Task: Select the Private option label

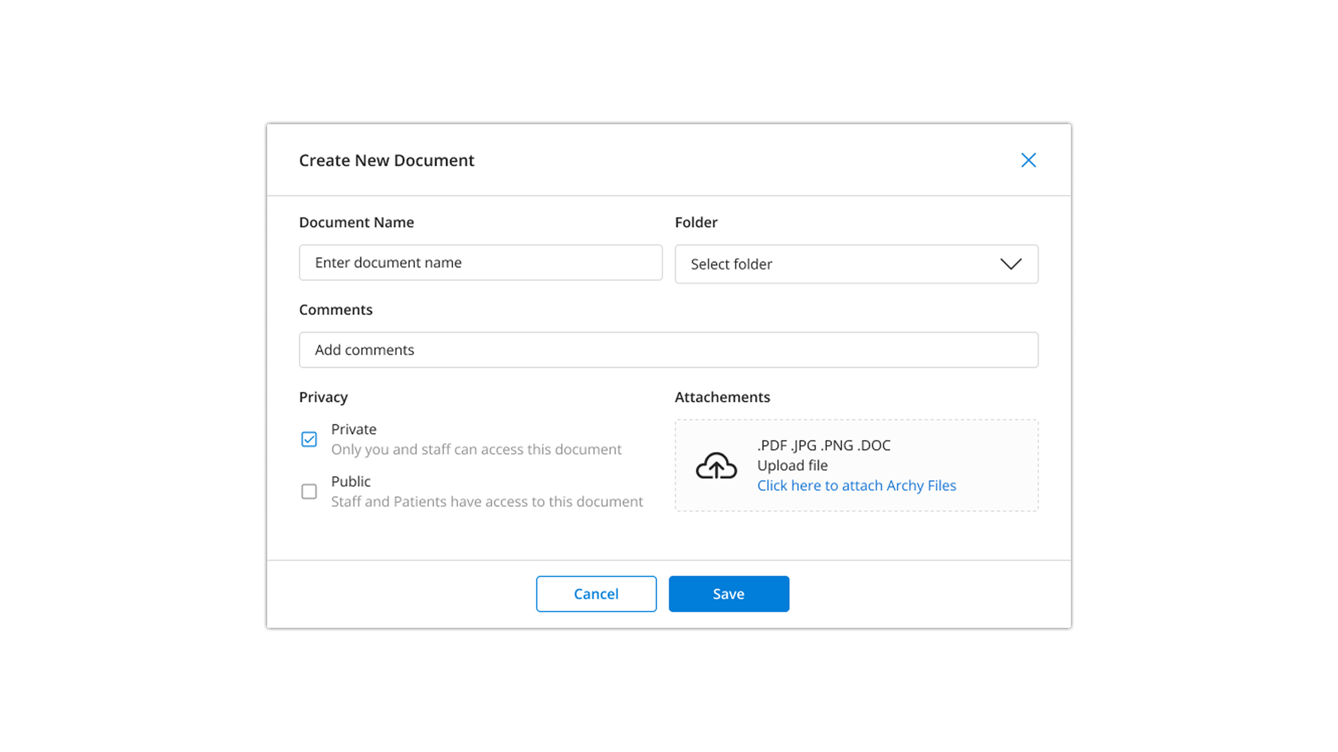Action: click(354, 429)
